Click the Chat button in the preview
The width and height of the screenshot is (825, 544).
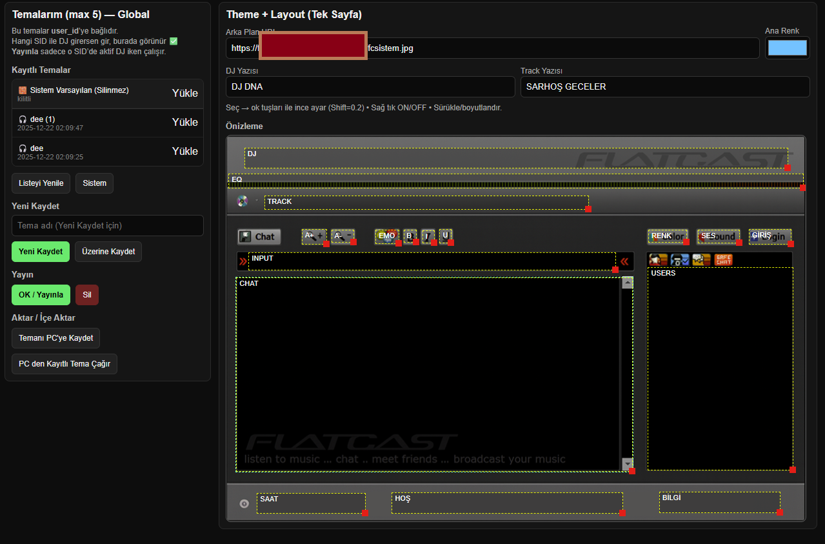click(259, 237)
